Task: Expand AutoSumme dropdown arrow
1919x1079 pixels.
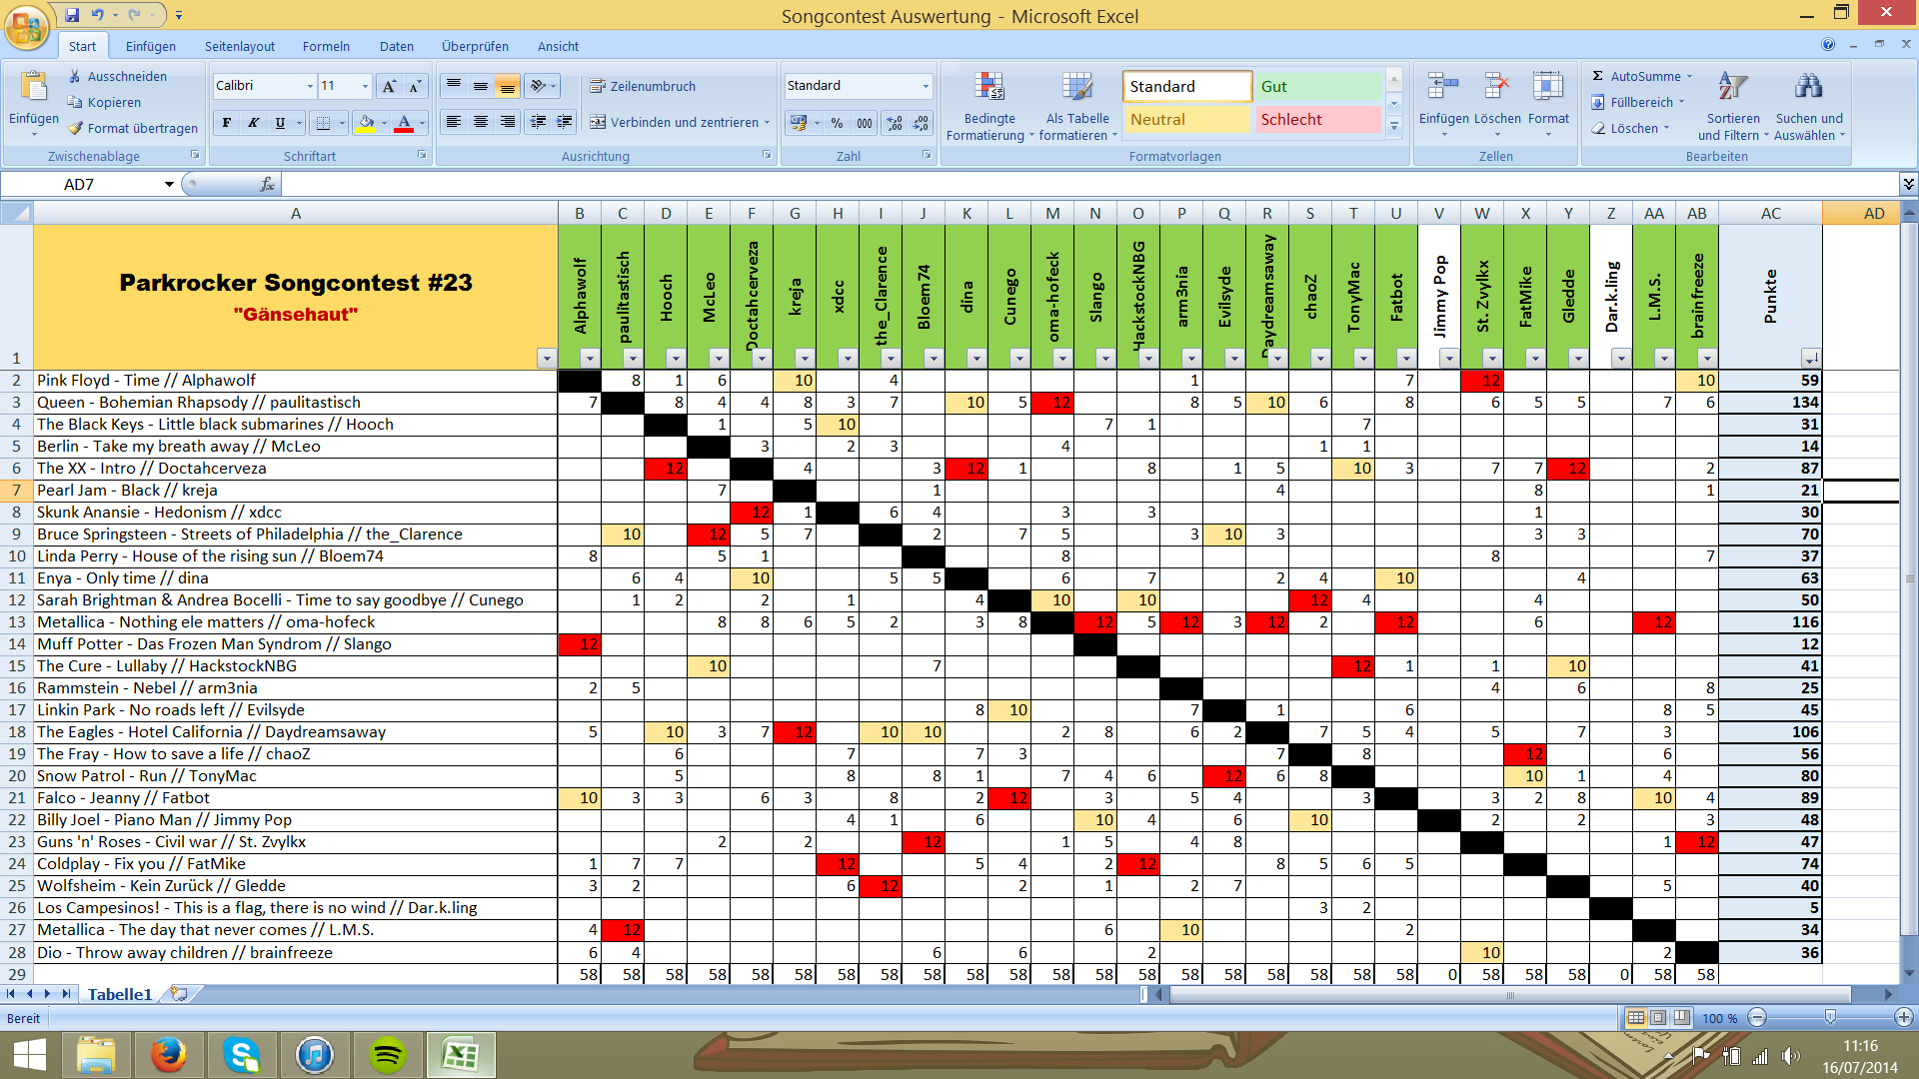Action: pos(1689,76)
